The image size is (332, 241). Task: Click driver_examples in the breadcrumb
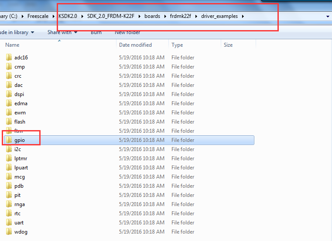point(219,16)
